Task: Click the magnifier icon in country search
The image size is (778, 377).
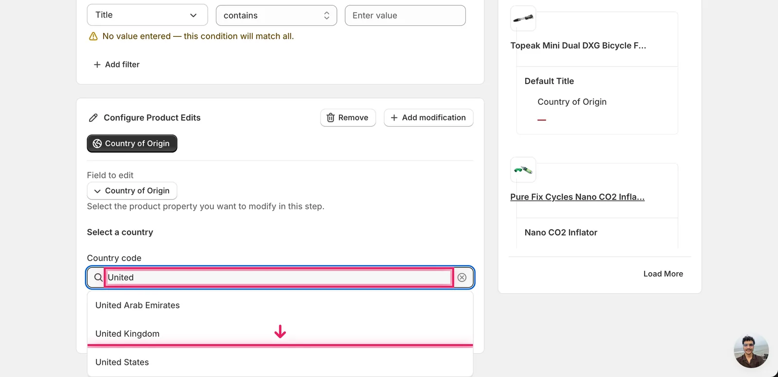Action: click(x=98, y=278)
